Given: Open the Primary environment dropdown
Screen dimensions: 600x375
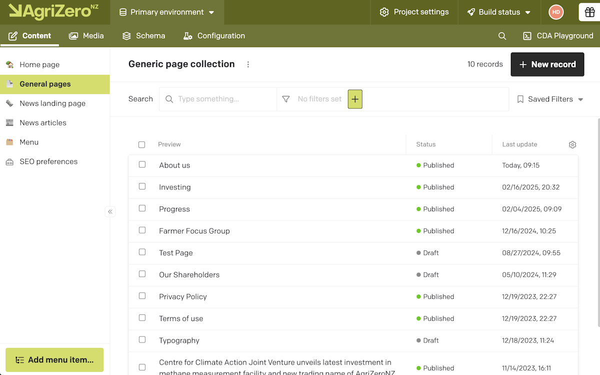Looking at the screenshot, I should 167,12.
